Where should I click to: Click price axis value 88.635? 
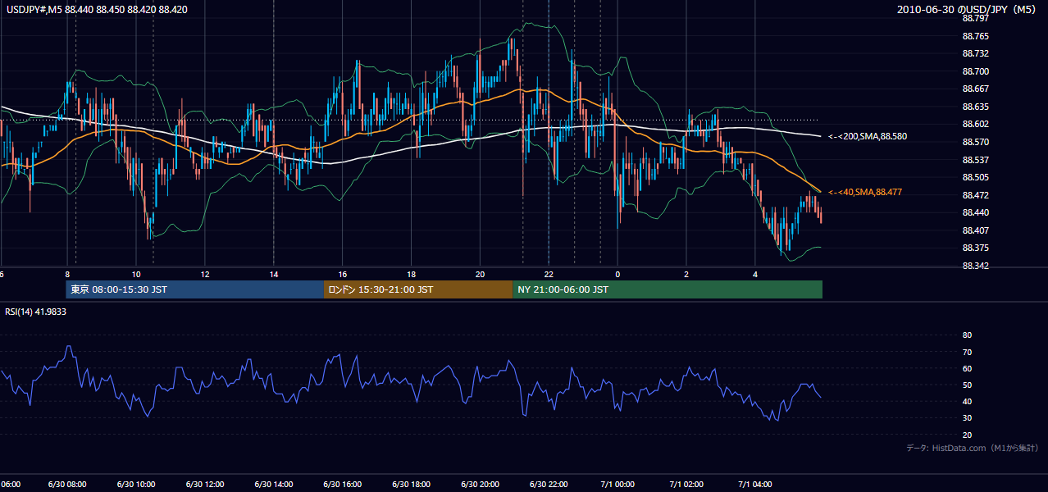(x=974, y=107)
